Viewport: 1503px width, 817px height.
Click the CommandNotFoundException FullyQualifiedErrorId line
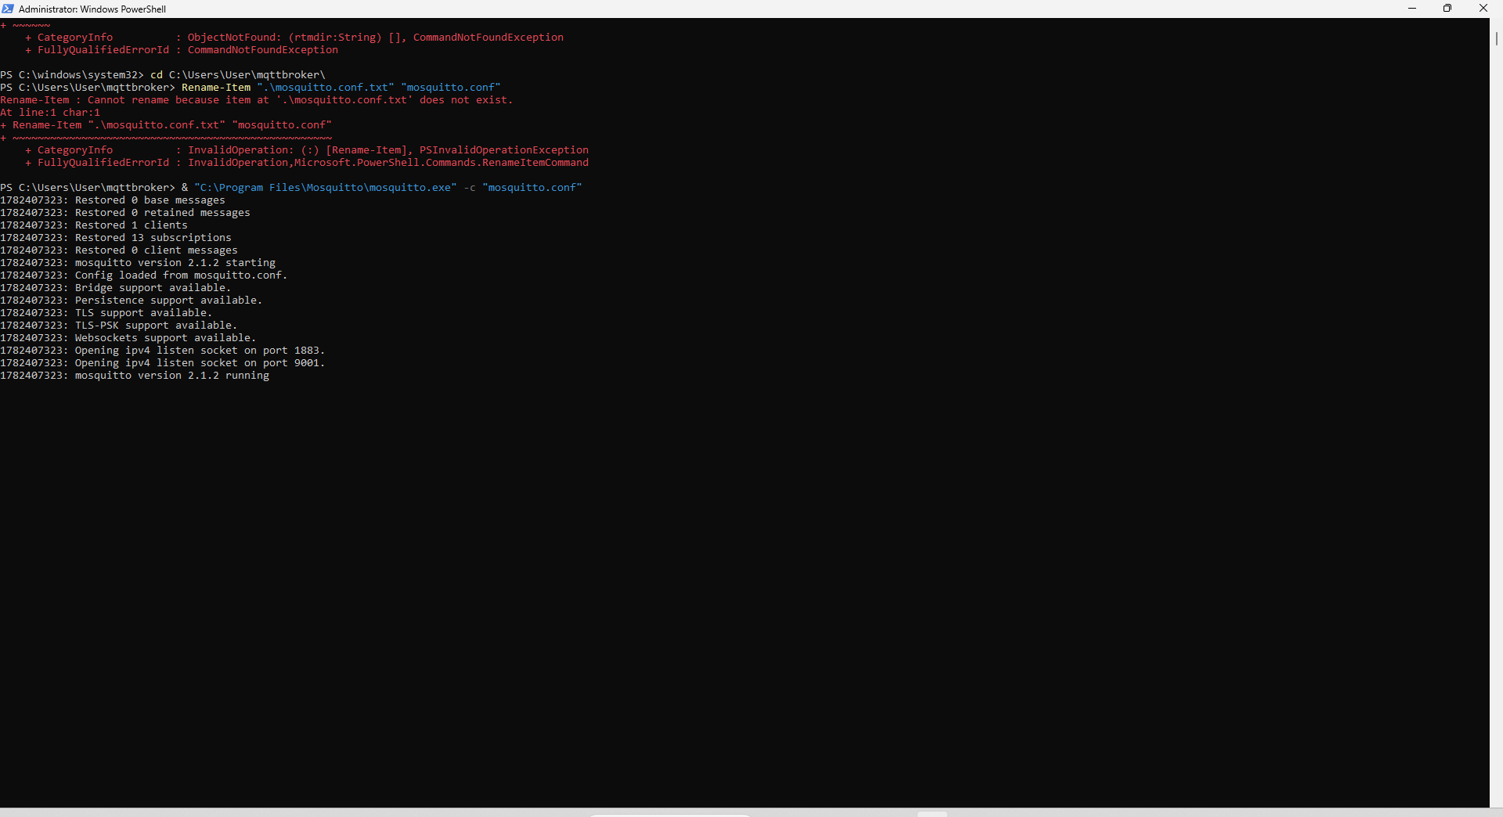pos(182,50)
